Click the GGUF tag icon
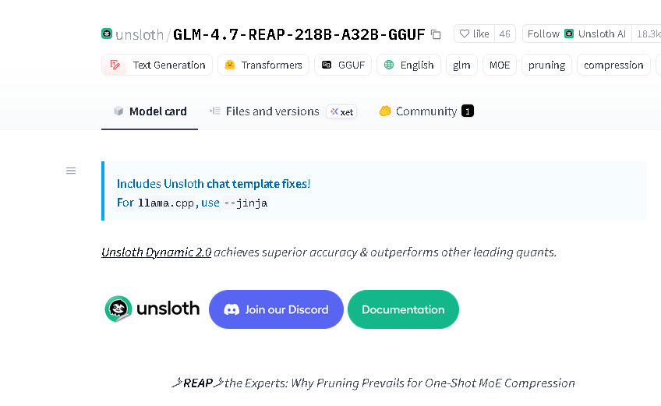661x406 pixels. 327,65
